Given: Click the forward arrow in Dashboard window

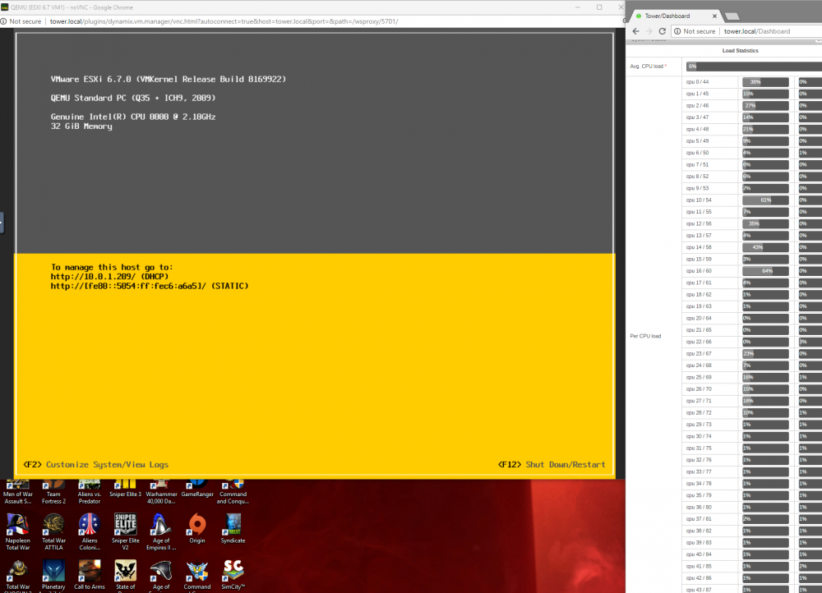Looking at the screenshot, I should [x=649, y=31].
